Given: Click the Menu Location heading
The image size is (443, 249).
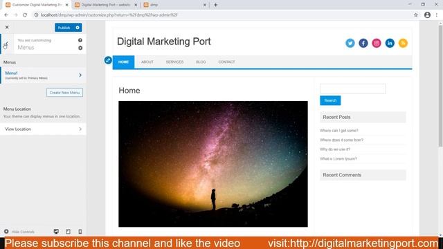Looking at the screenshot, I should click(17, 109).
